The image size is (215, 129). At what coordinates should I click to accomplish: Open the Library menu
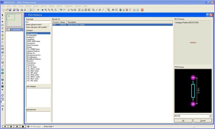click(59, 6)
